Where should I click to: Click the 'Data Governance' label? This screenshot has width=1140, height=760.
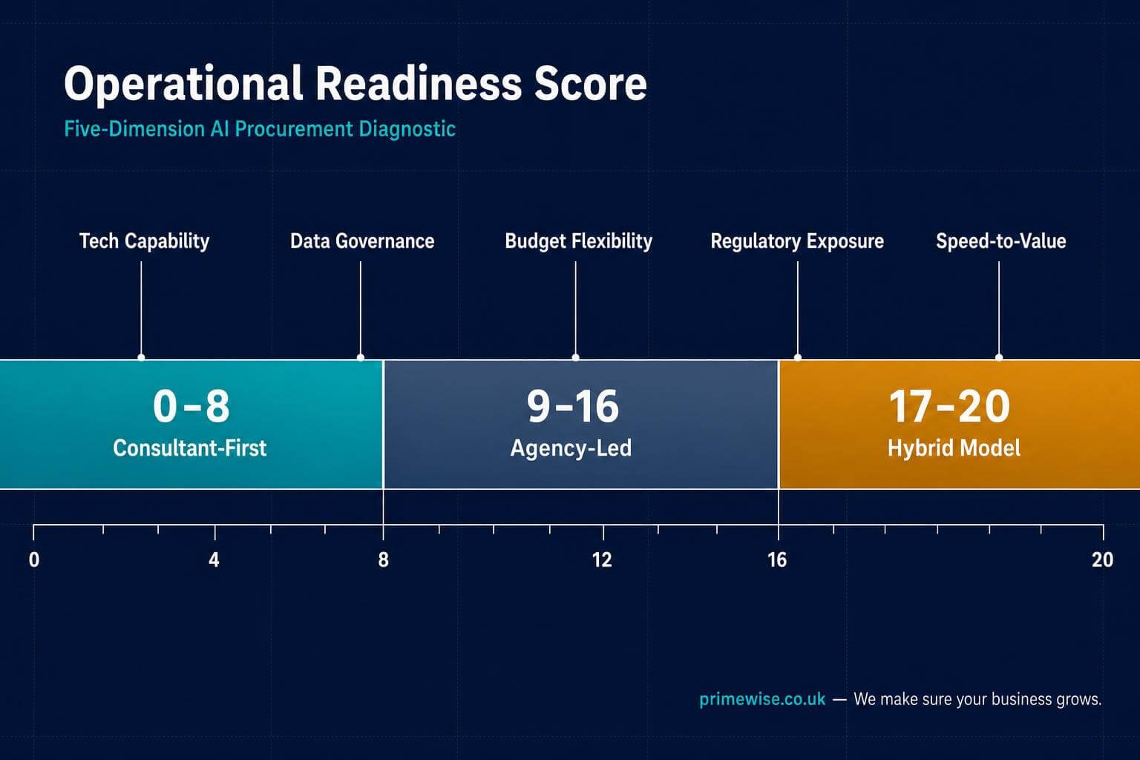362,241
